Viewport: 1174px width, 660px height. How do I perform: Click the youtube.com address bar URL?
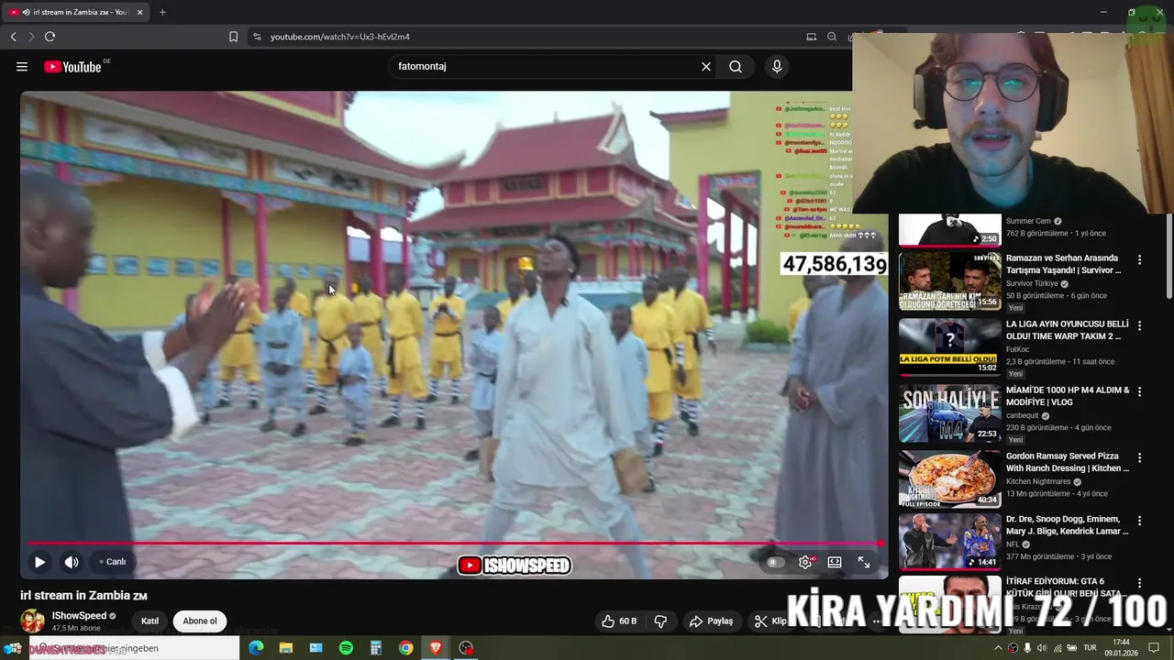point(340,37)
